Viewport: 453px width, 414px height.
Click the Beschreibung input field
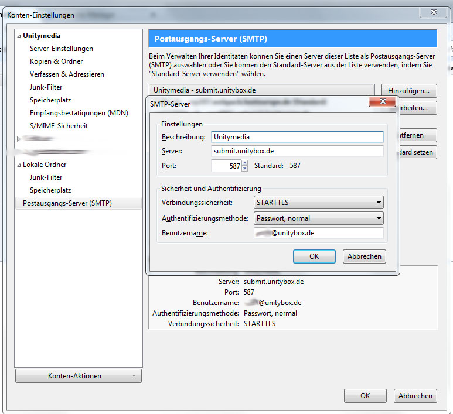297,137
